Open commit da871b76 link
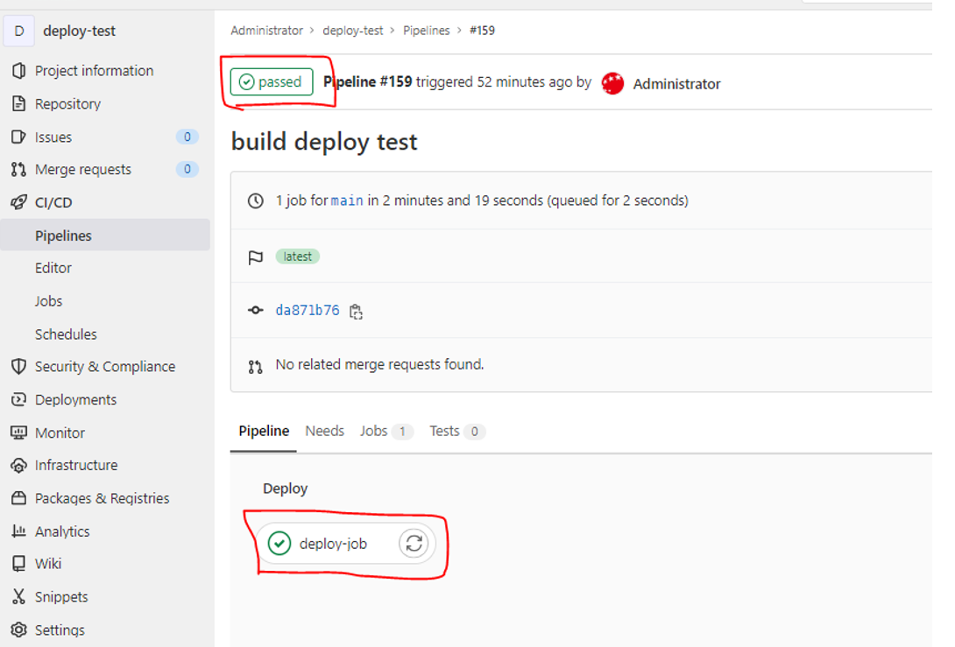The image size is (955, 647). click(x=308, y=311)
